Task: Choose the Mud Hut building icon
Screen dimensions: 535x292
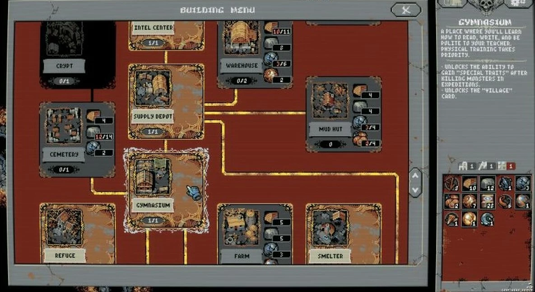Action: click(x=329, y=101)
